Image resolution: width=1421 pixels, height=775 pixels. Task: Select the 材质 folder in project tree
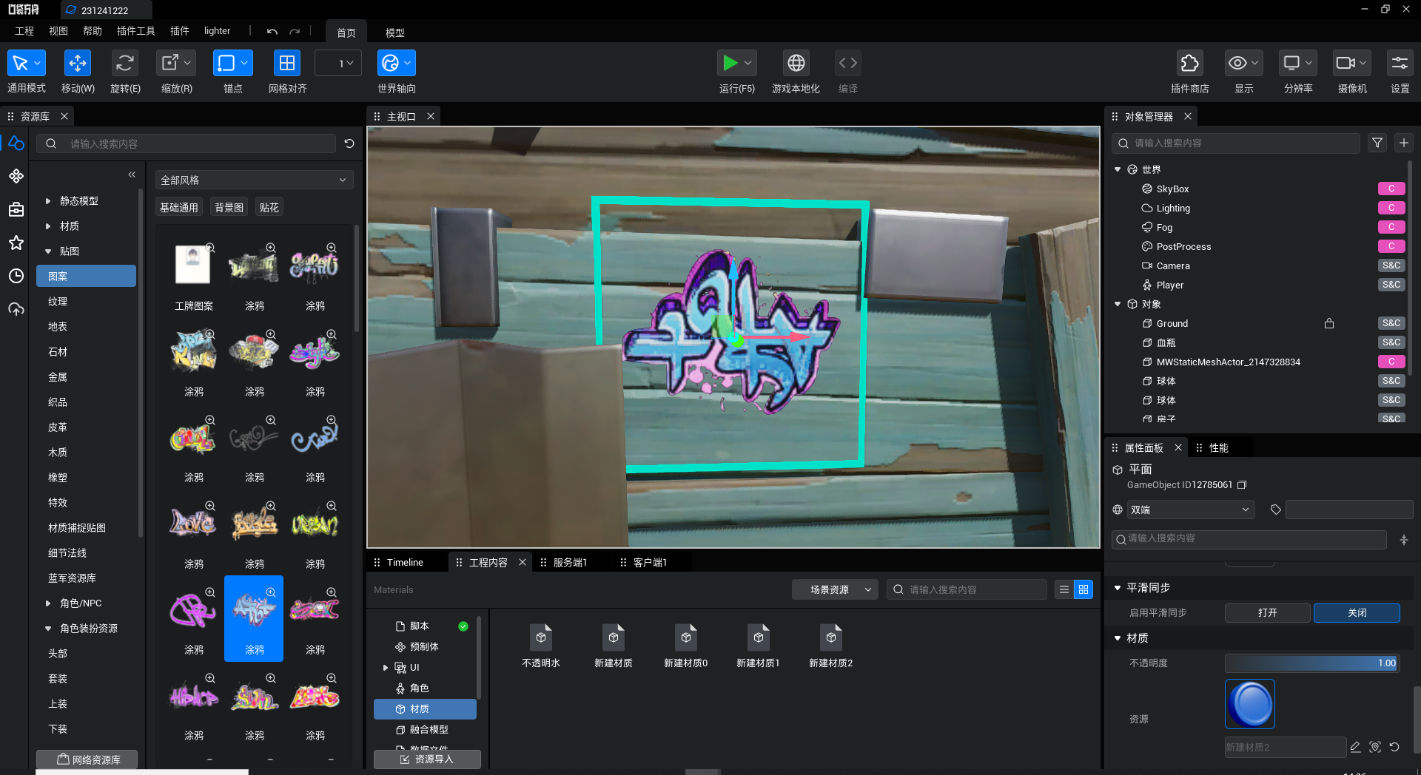[x=425, y=709]
